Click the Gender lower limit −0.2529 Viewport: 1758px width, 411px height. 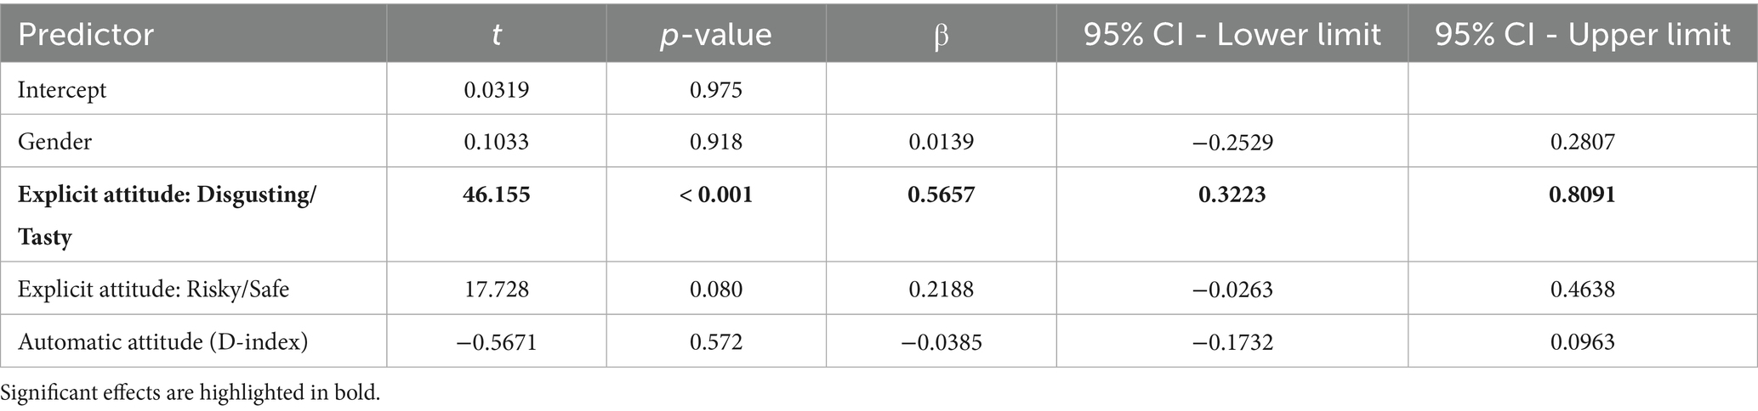point(1232,142)
